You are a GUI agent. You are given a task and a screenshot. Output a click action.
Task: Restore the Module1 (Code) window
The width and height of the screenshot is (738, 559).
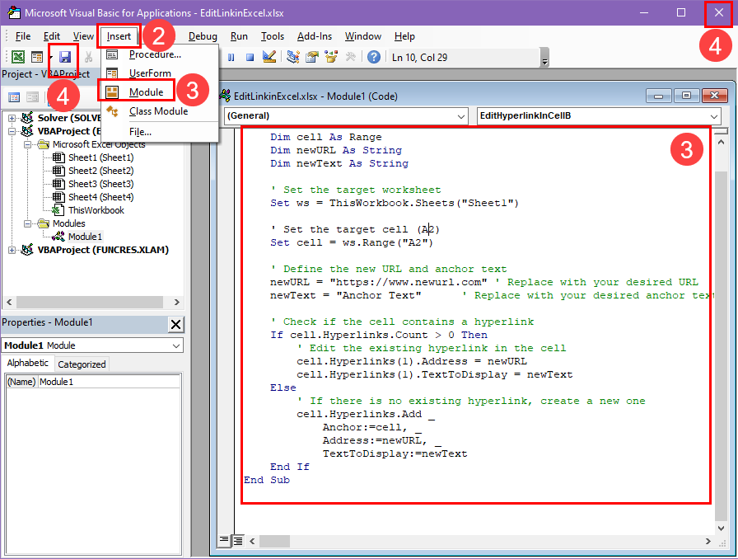tap(686, 96)
